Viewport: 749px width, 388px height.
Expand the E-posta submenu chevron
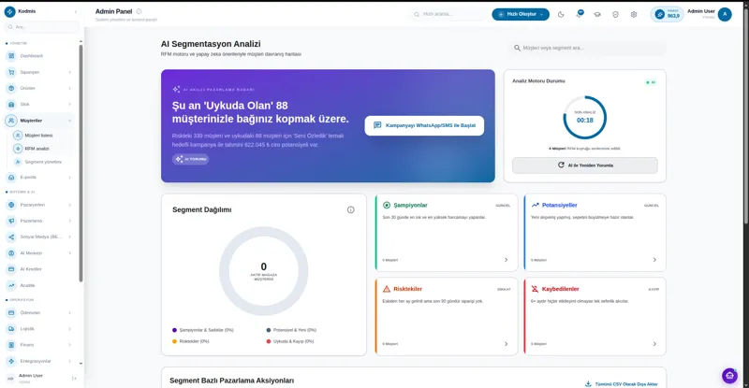pyautogui.click(x=69, y=177)
